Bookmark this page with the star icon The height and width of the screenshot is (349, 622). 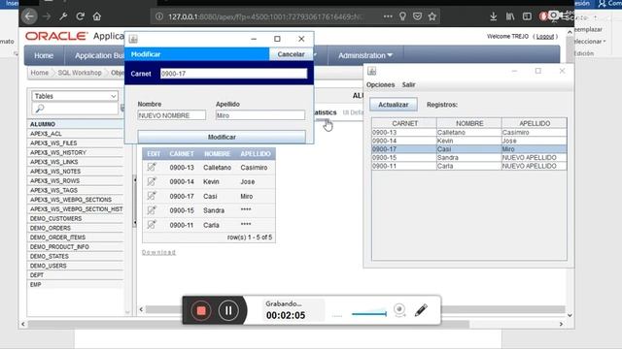point(432,16)
